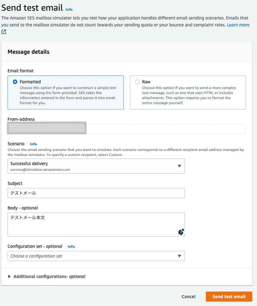This screenshot has width=257, height=306.
Task: Focus the Subject input field
Action: click(96, 193)
